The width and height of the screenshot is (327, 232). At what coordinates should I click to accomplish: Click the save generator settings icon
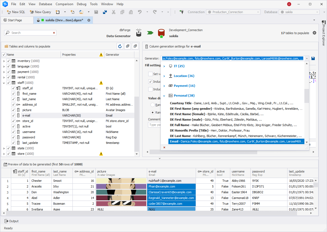coord(313,58)
